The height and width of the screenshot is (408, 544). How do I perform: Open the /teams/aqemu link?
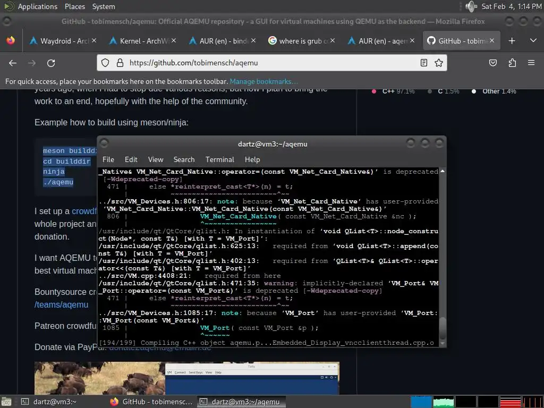[x=62, y=304]
